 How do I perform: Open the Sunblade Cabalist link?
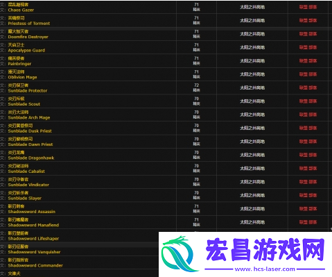26,171
